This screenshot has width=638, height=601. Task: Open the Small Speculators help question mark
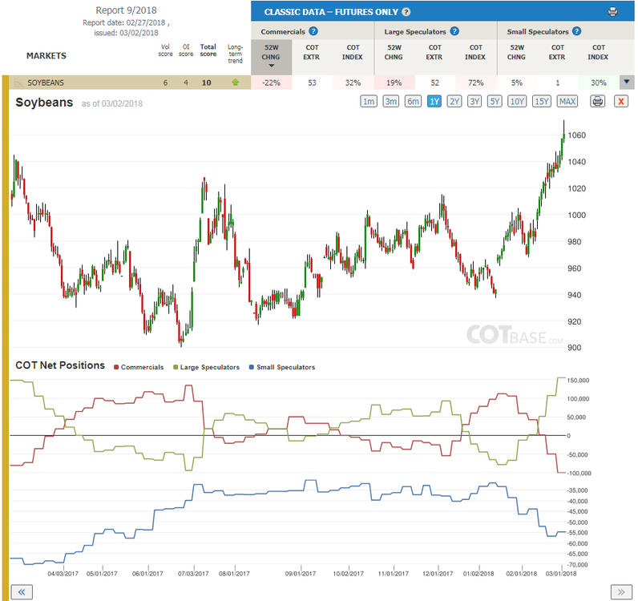[x=576, y=31]
